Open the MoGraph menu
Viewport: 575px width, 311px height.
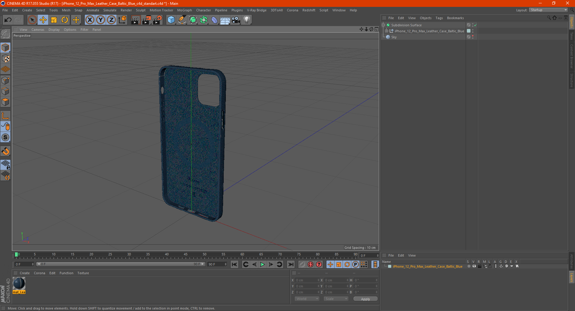tap(184, 10)
